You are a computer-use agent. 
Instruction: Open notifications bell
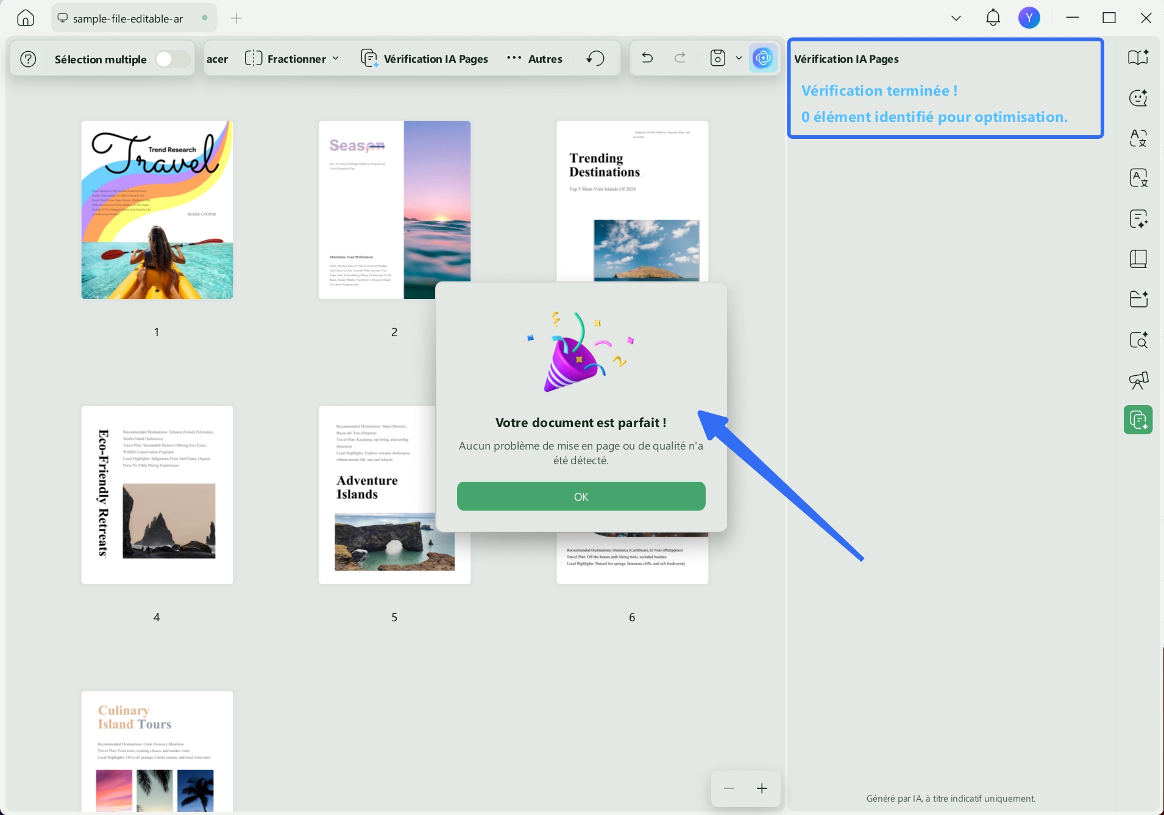(993, 18)
